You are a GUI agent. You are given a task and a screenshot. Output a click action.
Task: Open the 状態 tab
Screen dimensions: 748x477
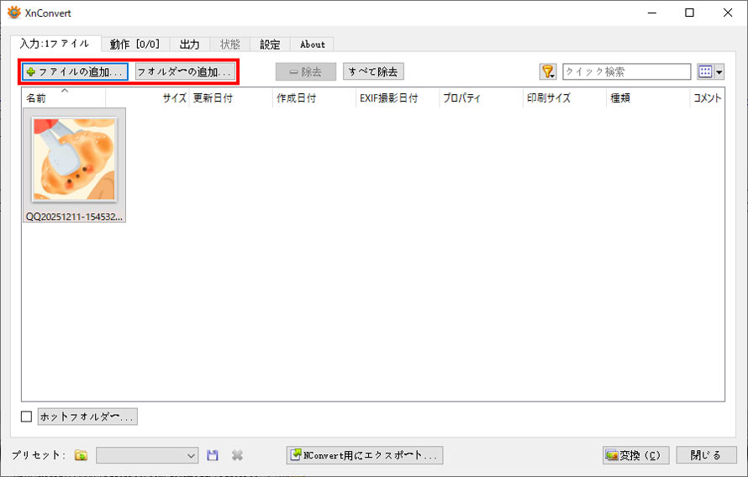pyautogui.click(x=230, y=45)
